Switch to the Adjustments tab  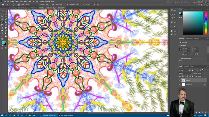pyautogui.click(x=189, y=39)
